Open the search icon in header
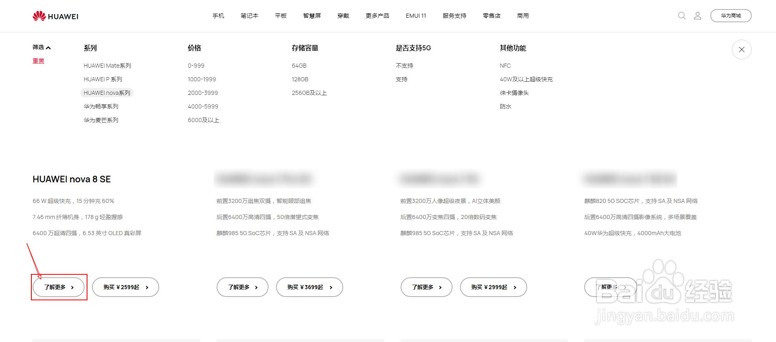The width and height of the screenshot is (776, 342). pos(682,16)
